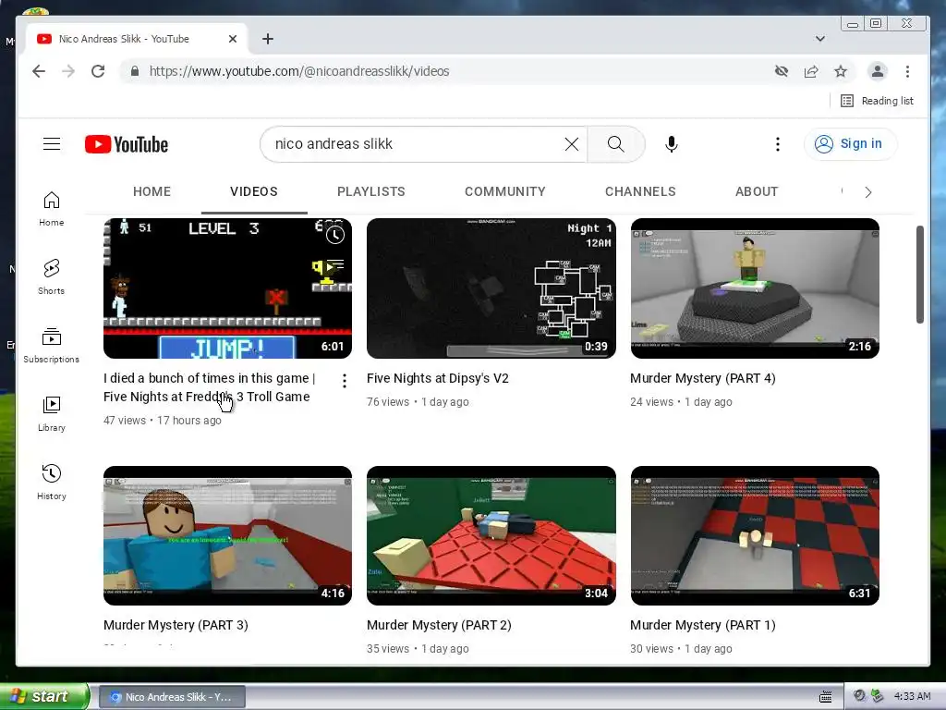Click '30 views • 1 day ago' text
The width and height of the screenshot is (946, 710).
coord(681,648)
